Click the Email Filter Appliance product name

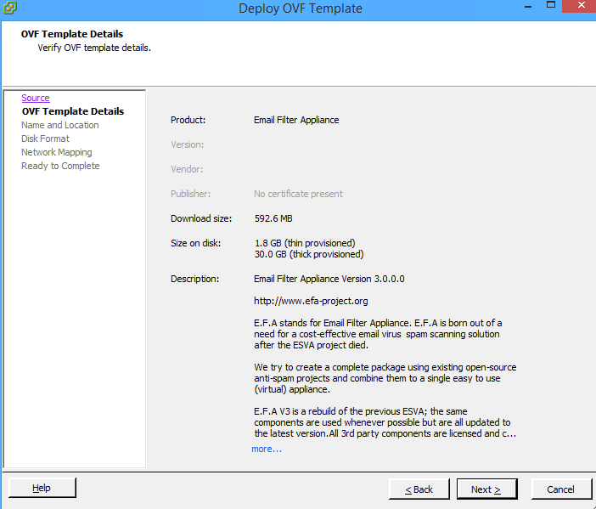296,120
